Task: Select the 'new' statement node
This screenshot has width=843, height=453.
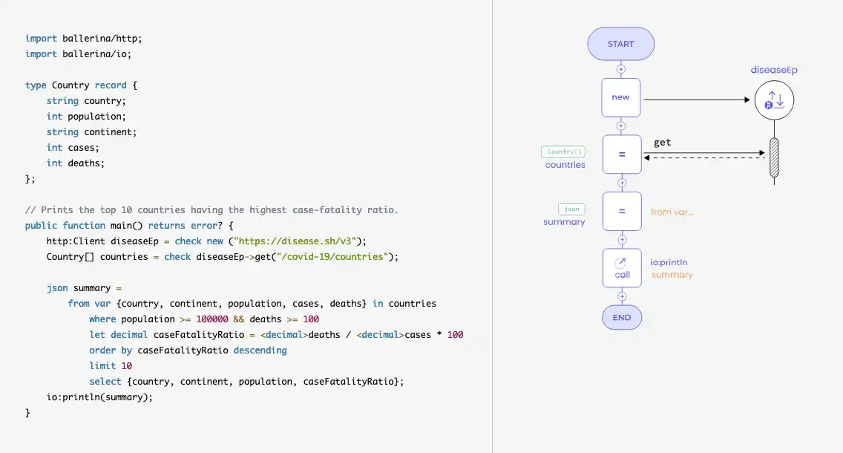Action: [x=621, y=97]
